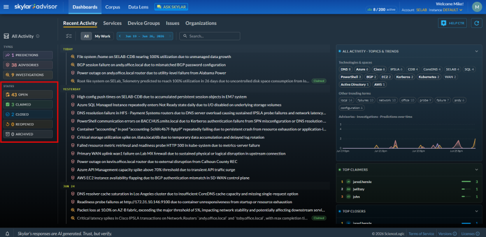Click the multi-select checklist icon
The image size is (486, 237).
coord(69,36)
